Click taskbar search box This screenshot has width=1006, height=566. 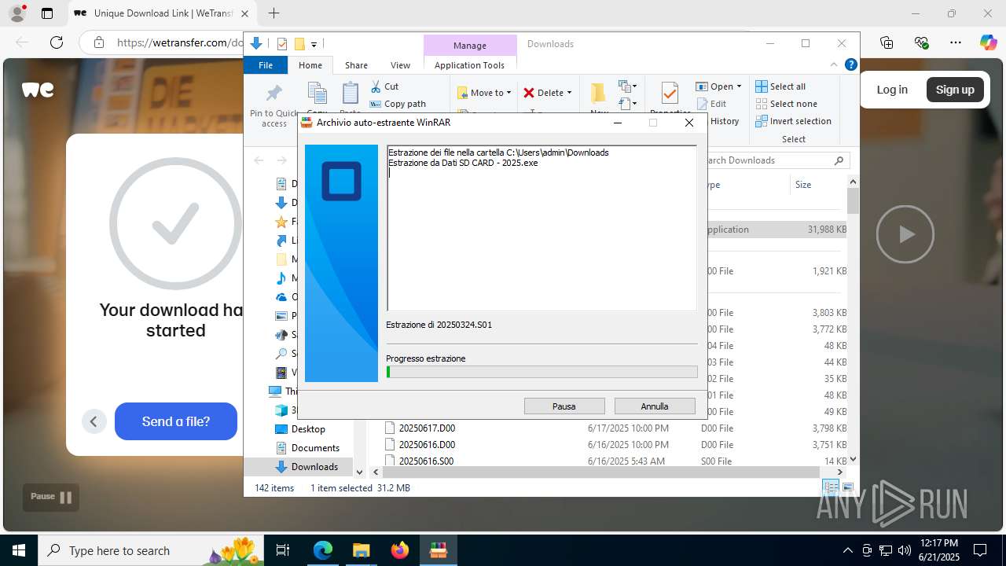tap(150, 550)
